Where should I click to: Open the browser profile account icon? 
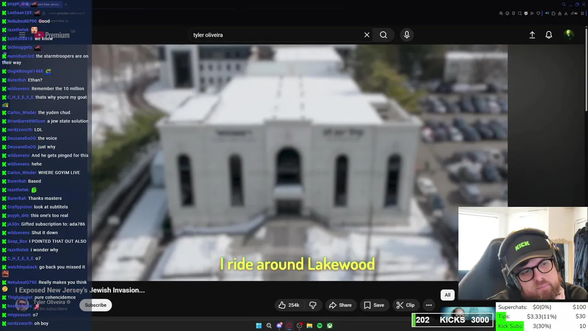[560, 13]
